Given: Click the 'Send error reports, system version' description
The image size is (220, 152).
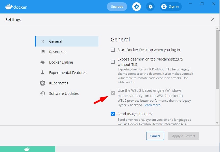Looking at the screenshot, I should (154, 122).
